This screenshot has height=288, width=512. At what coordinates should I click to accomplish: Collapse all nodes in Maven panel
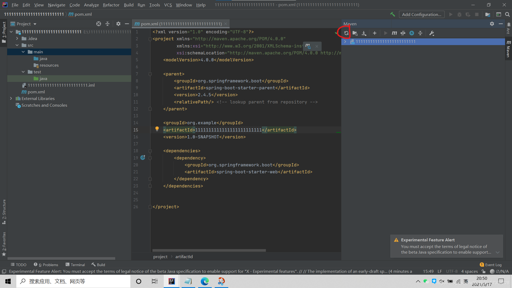420,33
